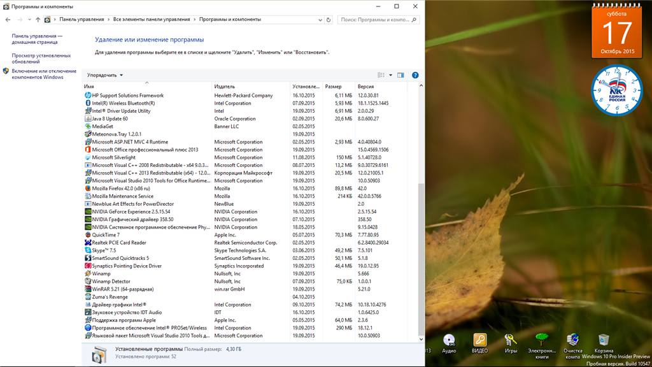Refresh the address bar location
Viewport: 652px width, 367px height.
(329, 20)
